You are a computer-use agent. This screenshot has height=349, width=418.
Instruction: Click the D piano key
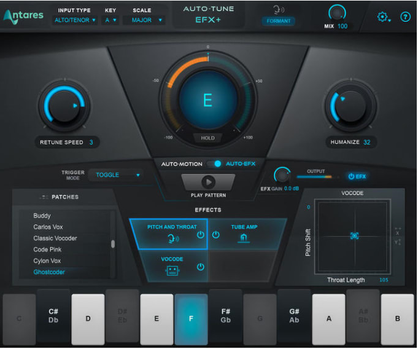coord(88,319)
